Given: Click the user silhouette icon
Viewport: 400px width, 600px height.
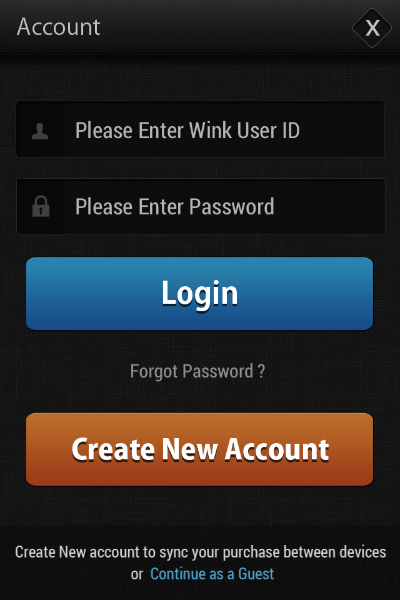Looking at the screenshot, I should click(x=40, y=131).
